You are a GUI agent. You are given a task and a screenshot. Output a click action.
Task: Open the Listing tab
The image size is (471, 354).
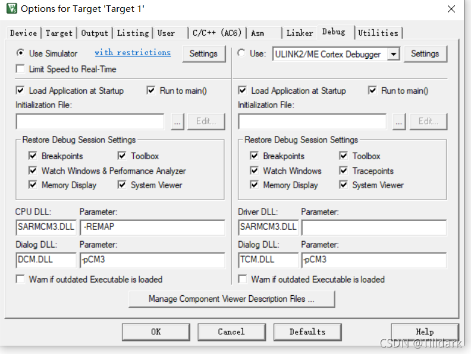[133, 33]
